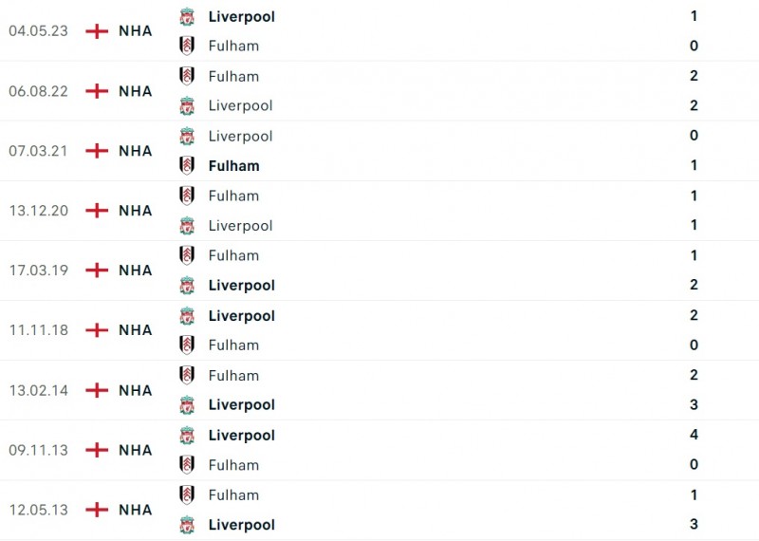Click the NHA league label beside 13.12.20
Screen dimensions: 759x541
(x=136, y=211)
